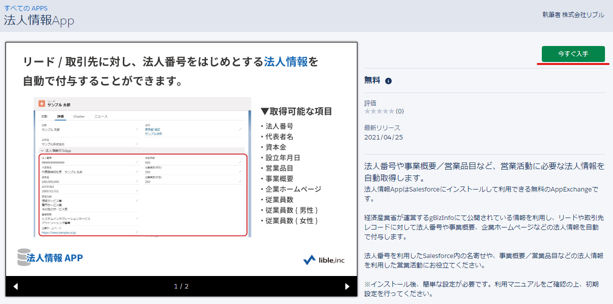Click the ・設立年月日 list item

click(280, 157)
